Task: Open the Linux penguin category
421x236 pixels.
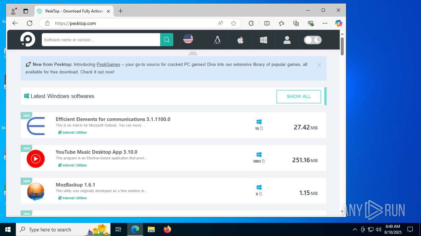Action: pyautogui.click(x=217, y=40)
